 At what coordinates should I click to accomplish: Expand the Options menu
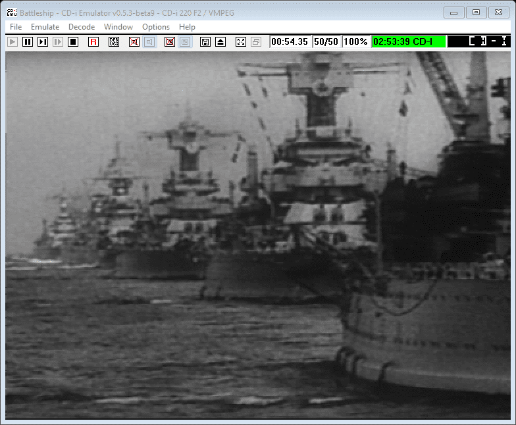click(156, 27)
